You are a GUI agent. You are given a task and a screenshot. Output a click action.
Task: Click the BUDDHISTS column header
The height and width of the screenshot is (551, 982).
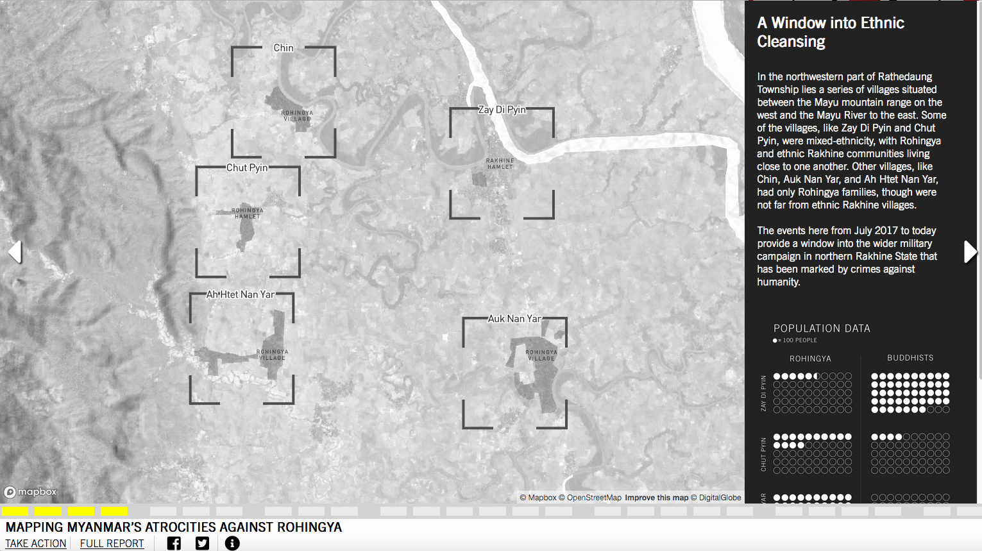click(x=910, y=358)
